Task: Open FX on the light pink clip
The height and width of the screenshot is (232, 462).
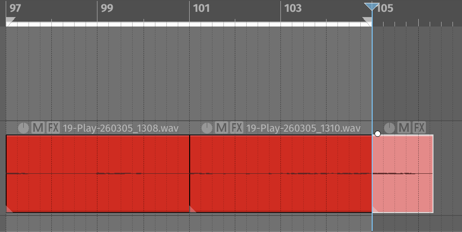Action: tap(419, 128)
